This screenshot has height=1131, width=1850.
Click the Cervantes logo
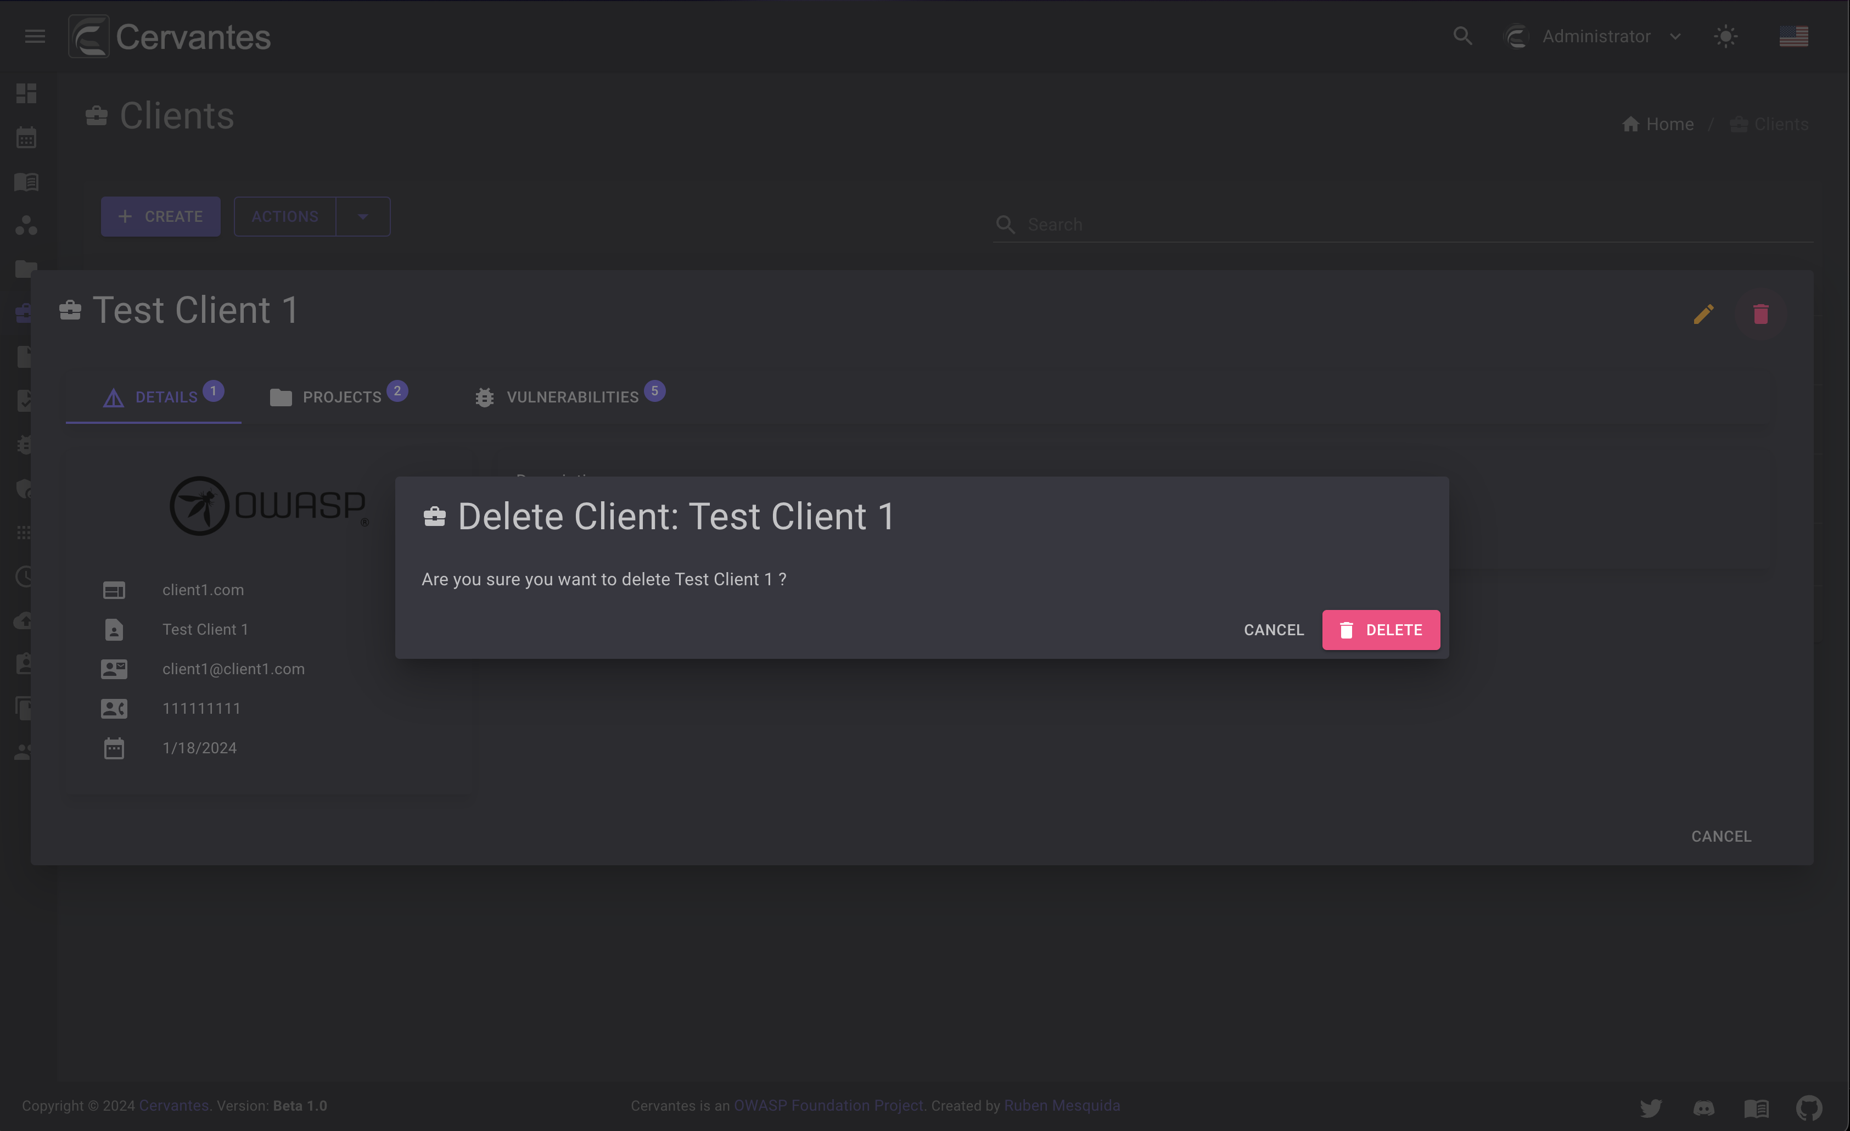(170, 36)
